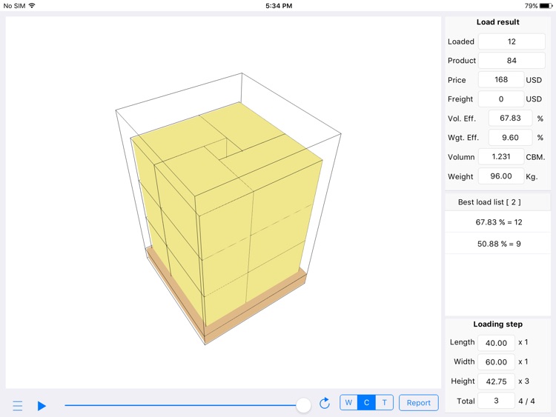Click the Product count field

[x=511, y=61]
